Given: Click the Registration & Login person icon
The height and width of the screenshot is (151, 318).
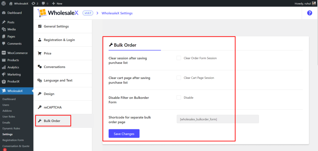Looking at the screenshot, I should (40, 40).
